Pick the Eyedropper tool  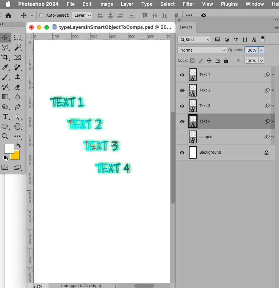point(5,67)
